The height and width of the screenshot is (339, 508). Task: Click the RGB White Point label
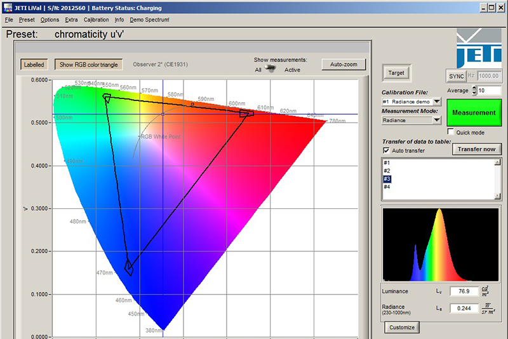(x=161, y=136)
